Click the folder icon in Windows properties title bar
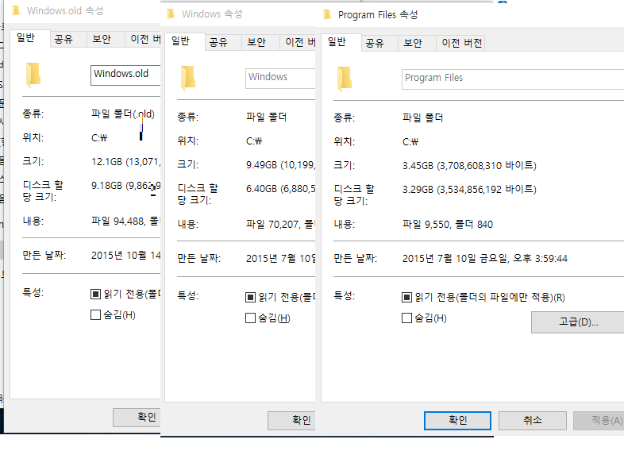This screenshot has height=470, width=624. 171,14
